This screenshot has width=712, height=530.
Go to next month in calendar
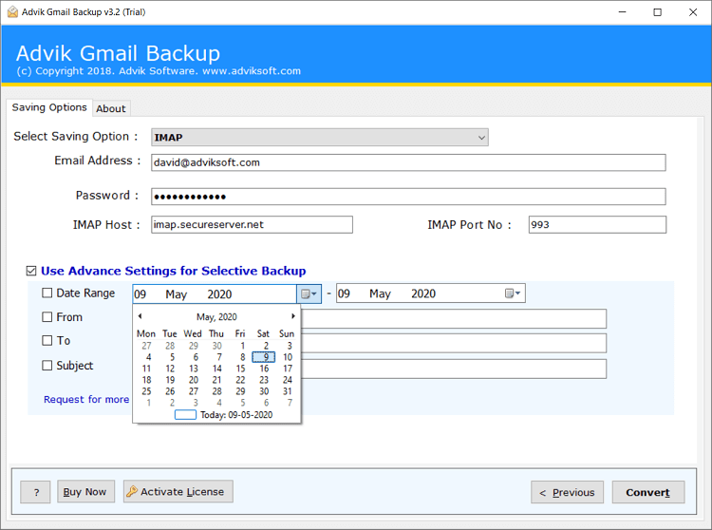click(x=293, y=316)
